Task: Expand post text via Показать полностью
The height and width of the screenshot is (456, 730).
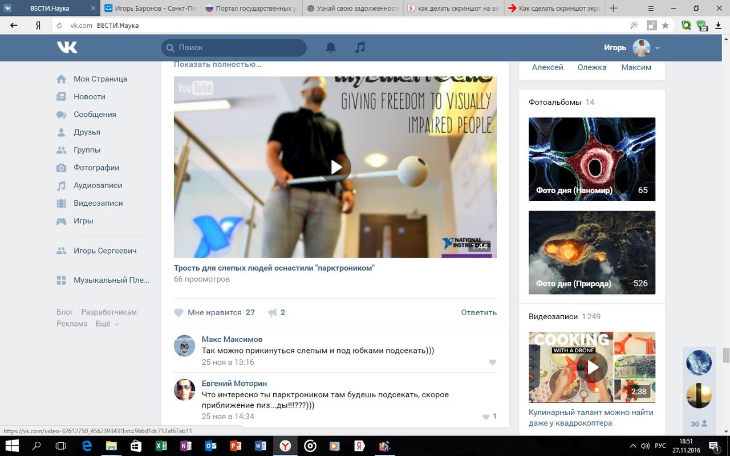Action: (x=217, y=64)
